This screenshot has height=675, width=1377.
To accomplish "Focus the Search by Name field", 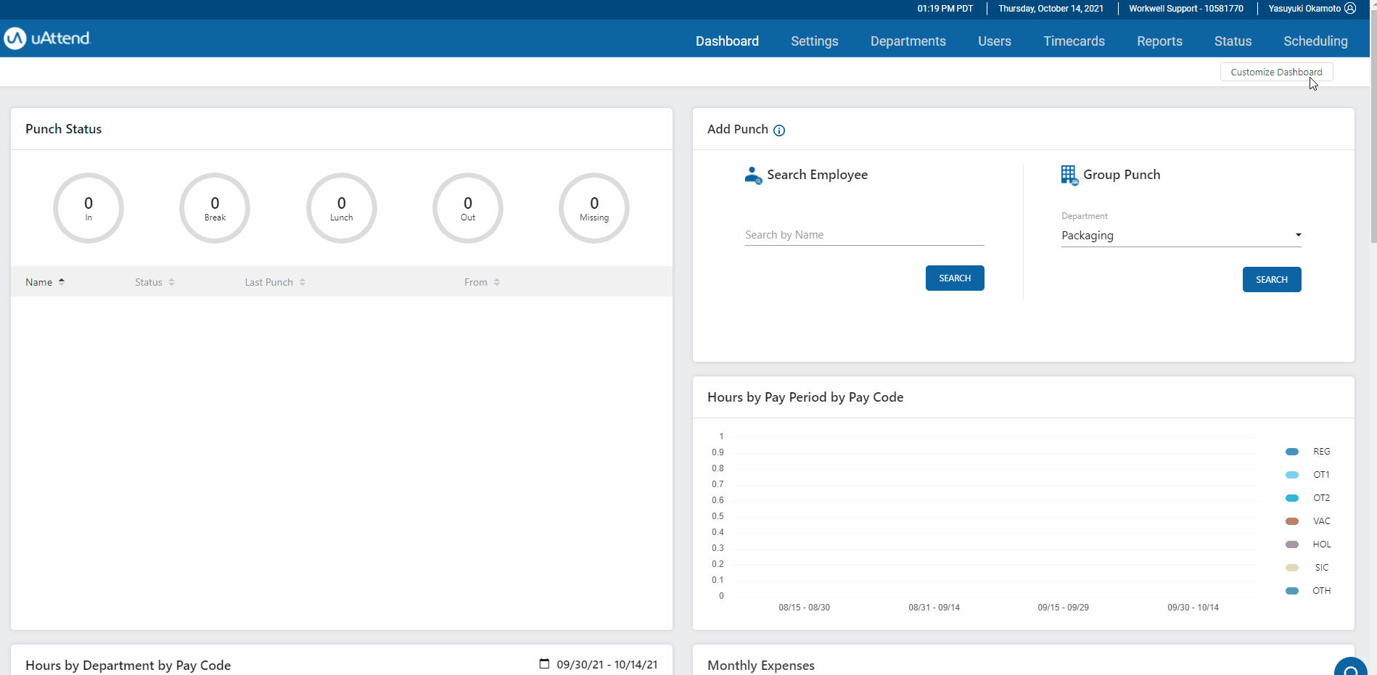I will pyautogui.click(x=864, y=235).
